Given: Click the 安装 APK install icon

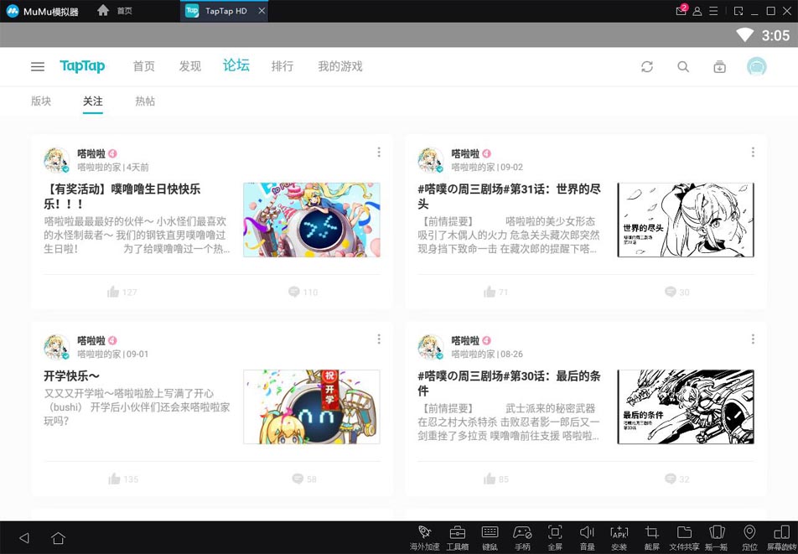Looking at the screenshot, I should pyautogui.click(x=619, y=538).
